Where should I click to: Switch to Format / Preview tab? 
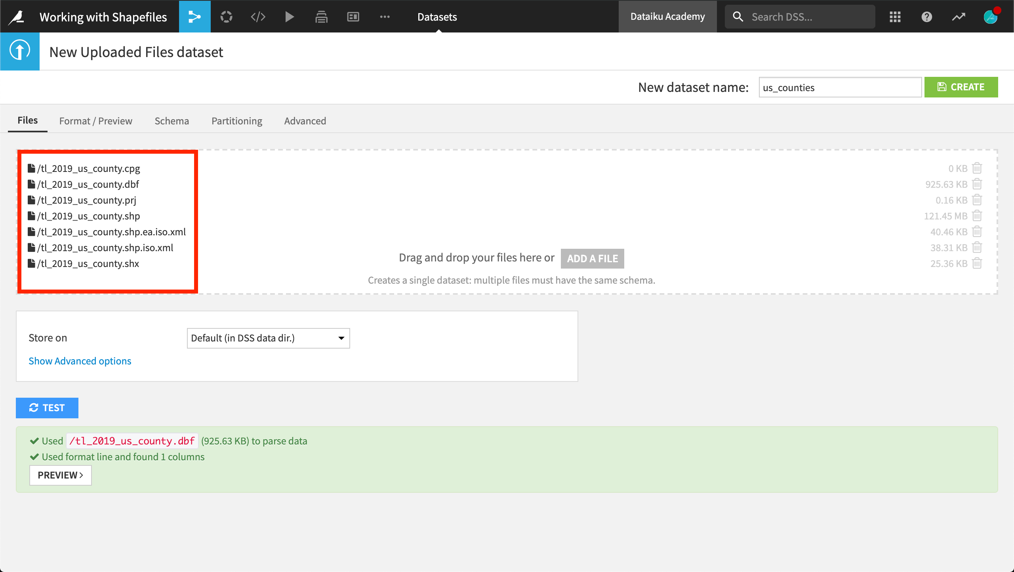tap(95, 120)
